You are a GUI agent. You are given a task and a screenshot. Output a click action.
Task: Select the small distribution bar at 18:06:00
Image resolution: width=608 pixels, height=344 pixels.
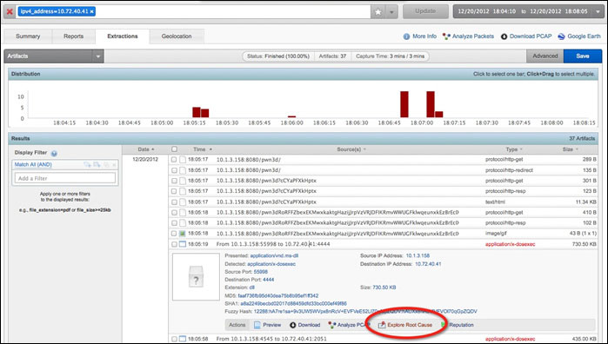(x=291, y=116)
